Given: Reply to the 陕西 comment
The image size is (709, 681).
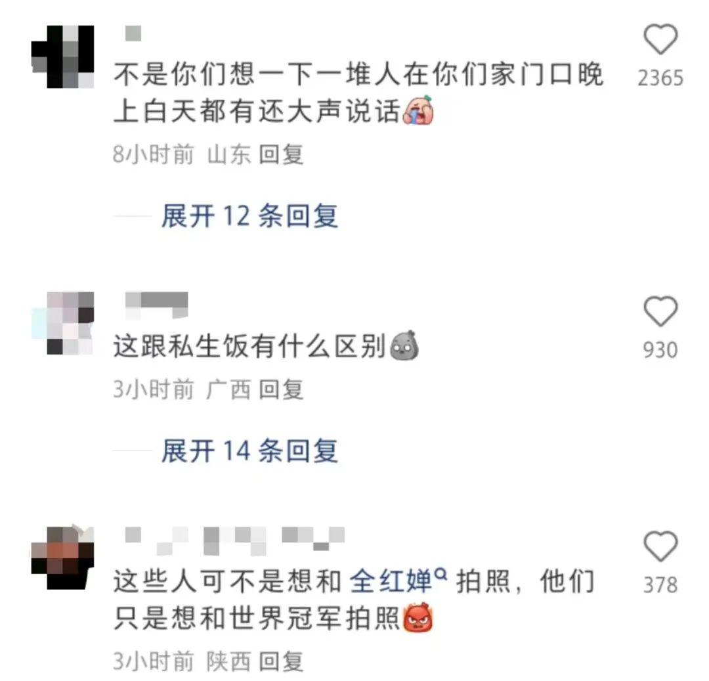Looking at the screenshot, I should coord(281,662).
